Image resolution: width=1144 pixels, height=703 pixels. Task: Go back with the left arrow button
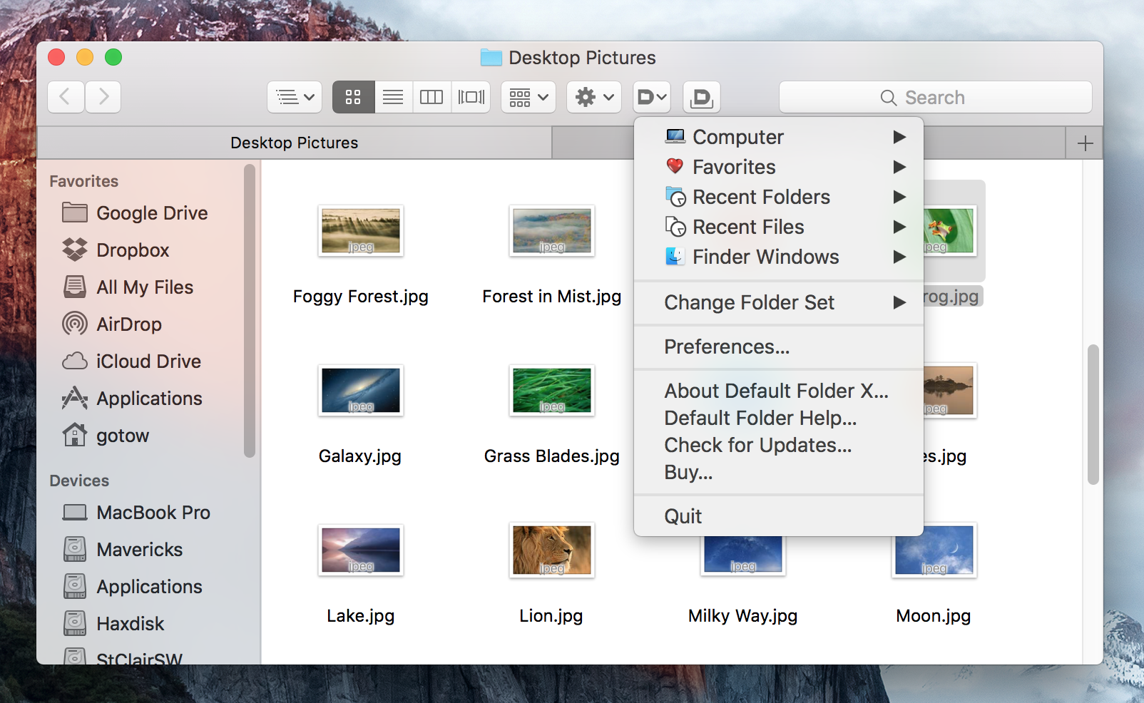coord(66,97)
